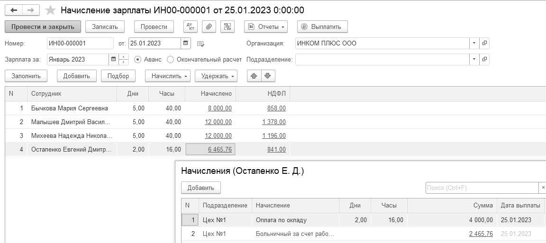This screenshot has height=243, width=546.
Task: Open accrued 12 000,00 for Михеева
Action: (218, 136)
